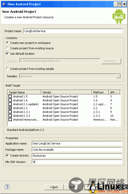Toggle the Use default location checkbox
The height and width of the screenshot is (194, 128).
click(7, 53)
